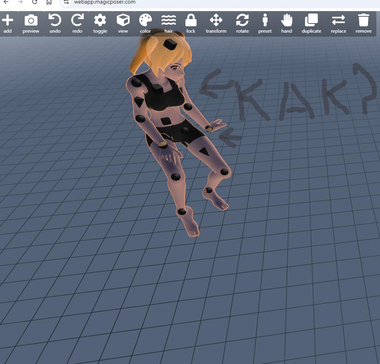Click the site info icon in address bar
Image resolution: width=380 pixels, height=364 pixels.
66,2
